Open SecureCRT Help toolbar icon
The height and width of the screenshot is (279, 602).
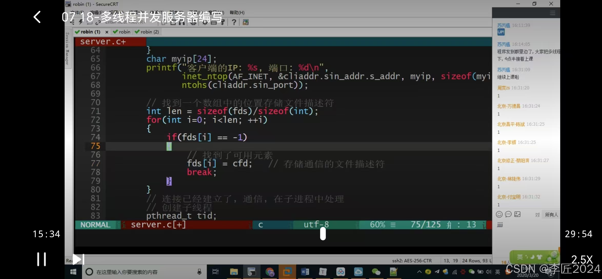click(234, 22)
